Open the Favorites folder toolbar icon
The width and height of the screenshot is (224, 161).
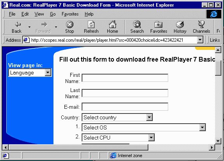pyautogui.click(x=158, y=25)
